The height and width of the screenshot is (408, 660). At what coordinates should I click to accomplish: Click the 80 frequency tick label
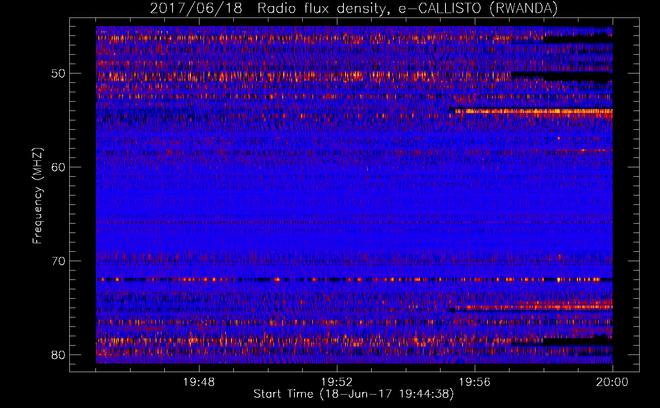click(58, 355)
